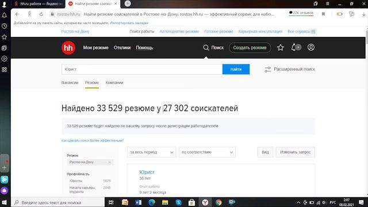Bookmark page via toolbar bookmark icon
Screen dimensions: 368x207
[323, 14]
